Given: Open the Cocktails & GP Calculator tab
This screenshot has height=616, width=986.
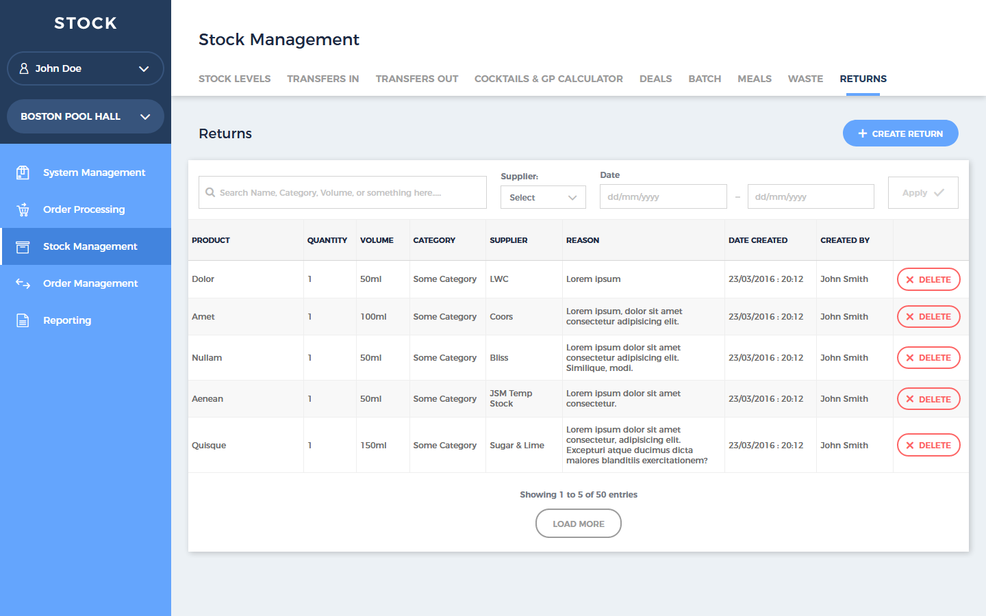Looking at the screenshot, I should point(548,79).
